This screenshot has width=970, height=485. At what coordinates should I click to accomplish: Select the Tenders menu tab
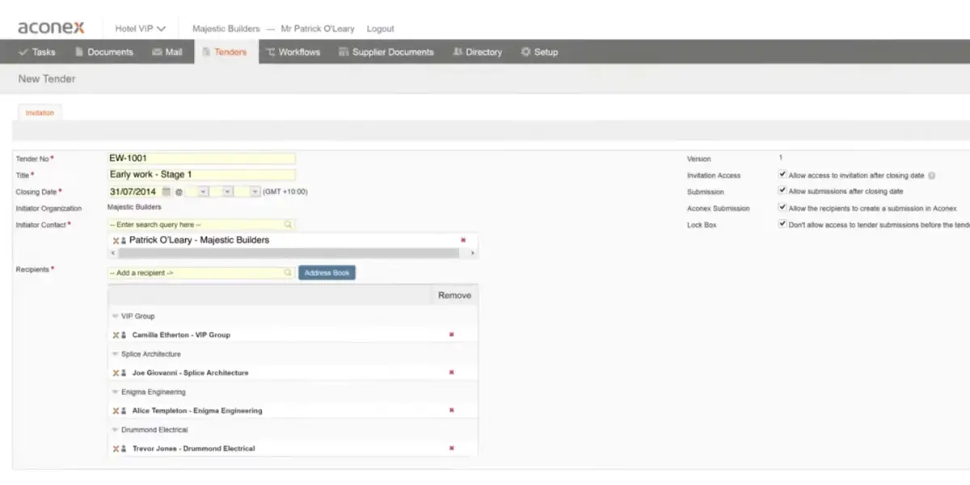point(225,52)
